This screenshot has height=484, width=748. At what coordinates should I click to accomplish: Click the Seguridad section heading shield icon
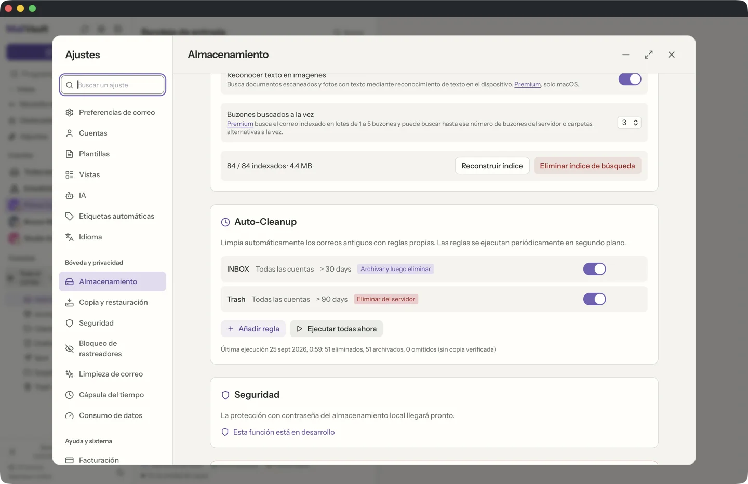[225, 395]
